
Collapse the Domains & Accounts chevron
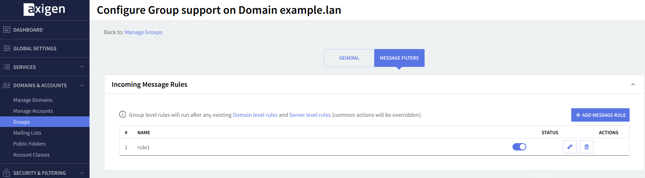tap(82, 86)
